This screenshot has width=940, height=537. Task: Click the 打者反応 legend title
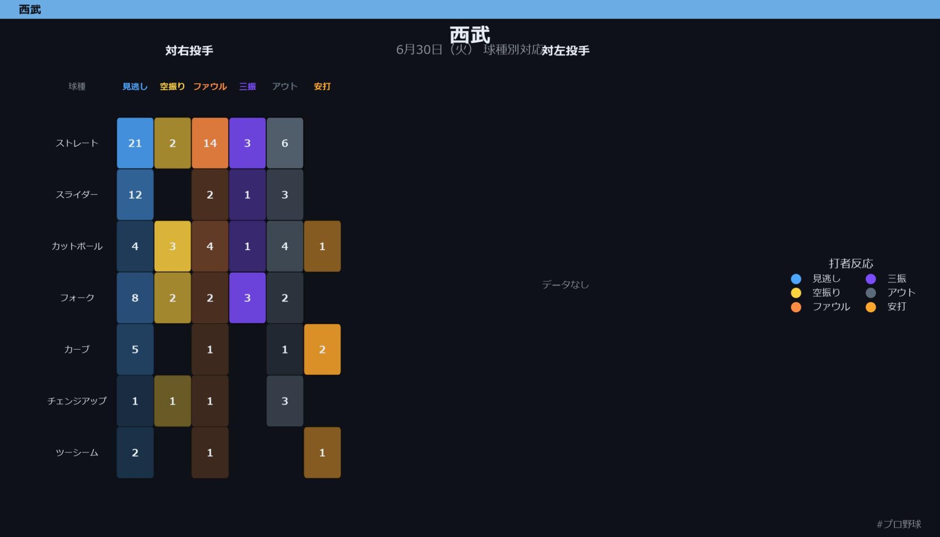click(x=851, y=263)
